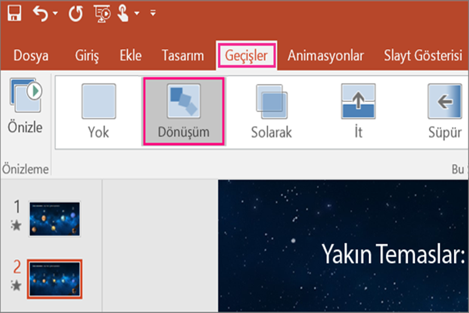Open the Ekle tab
Image resolution: width=469 pixels, height=313 pixels.
tap(131, 56)
